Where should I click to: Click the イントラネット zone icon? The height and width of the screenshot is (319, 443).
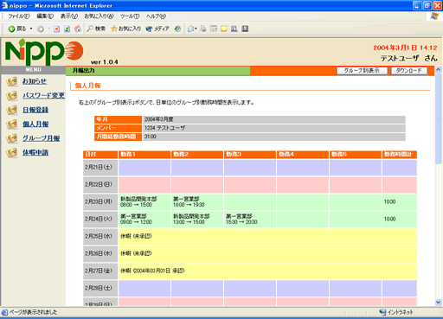tap(382, 312)
